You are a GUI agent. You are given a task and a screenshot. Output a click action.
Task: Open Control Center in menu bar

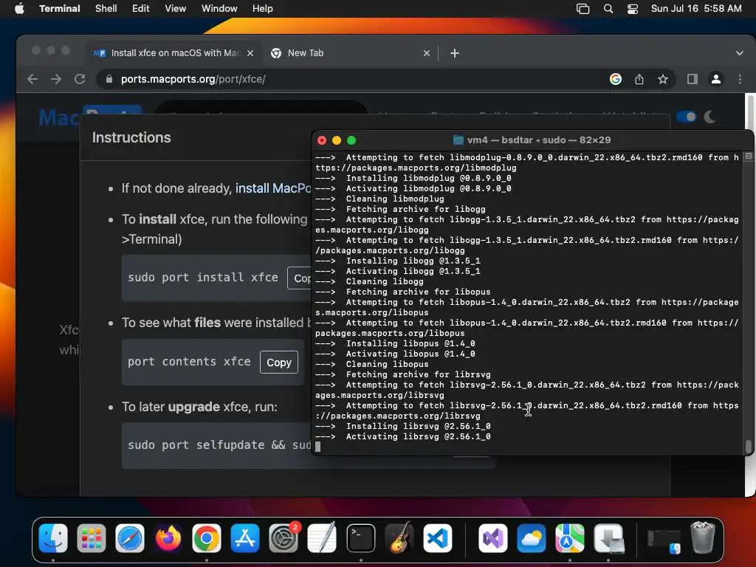(x=632, y=8)
